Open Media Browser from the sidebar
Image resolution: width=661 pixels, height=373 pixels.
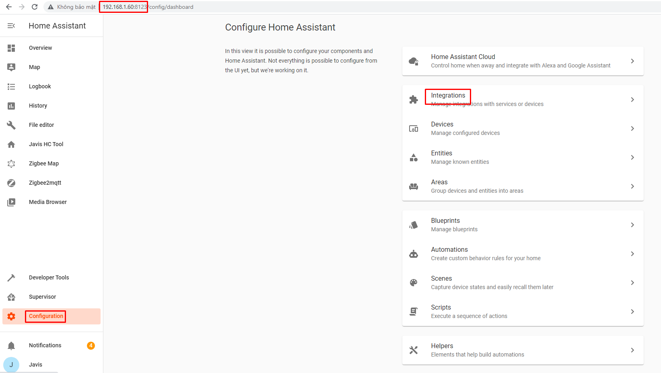[51, 202]
